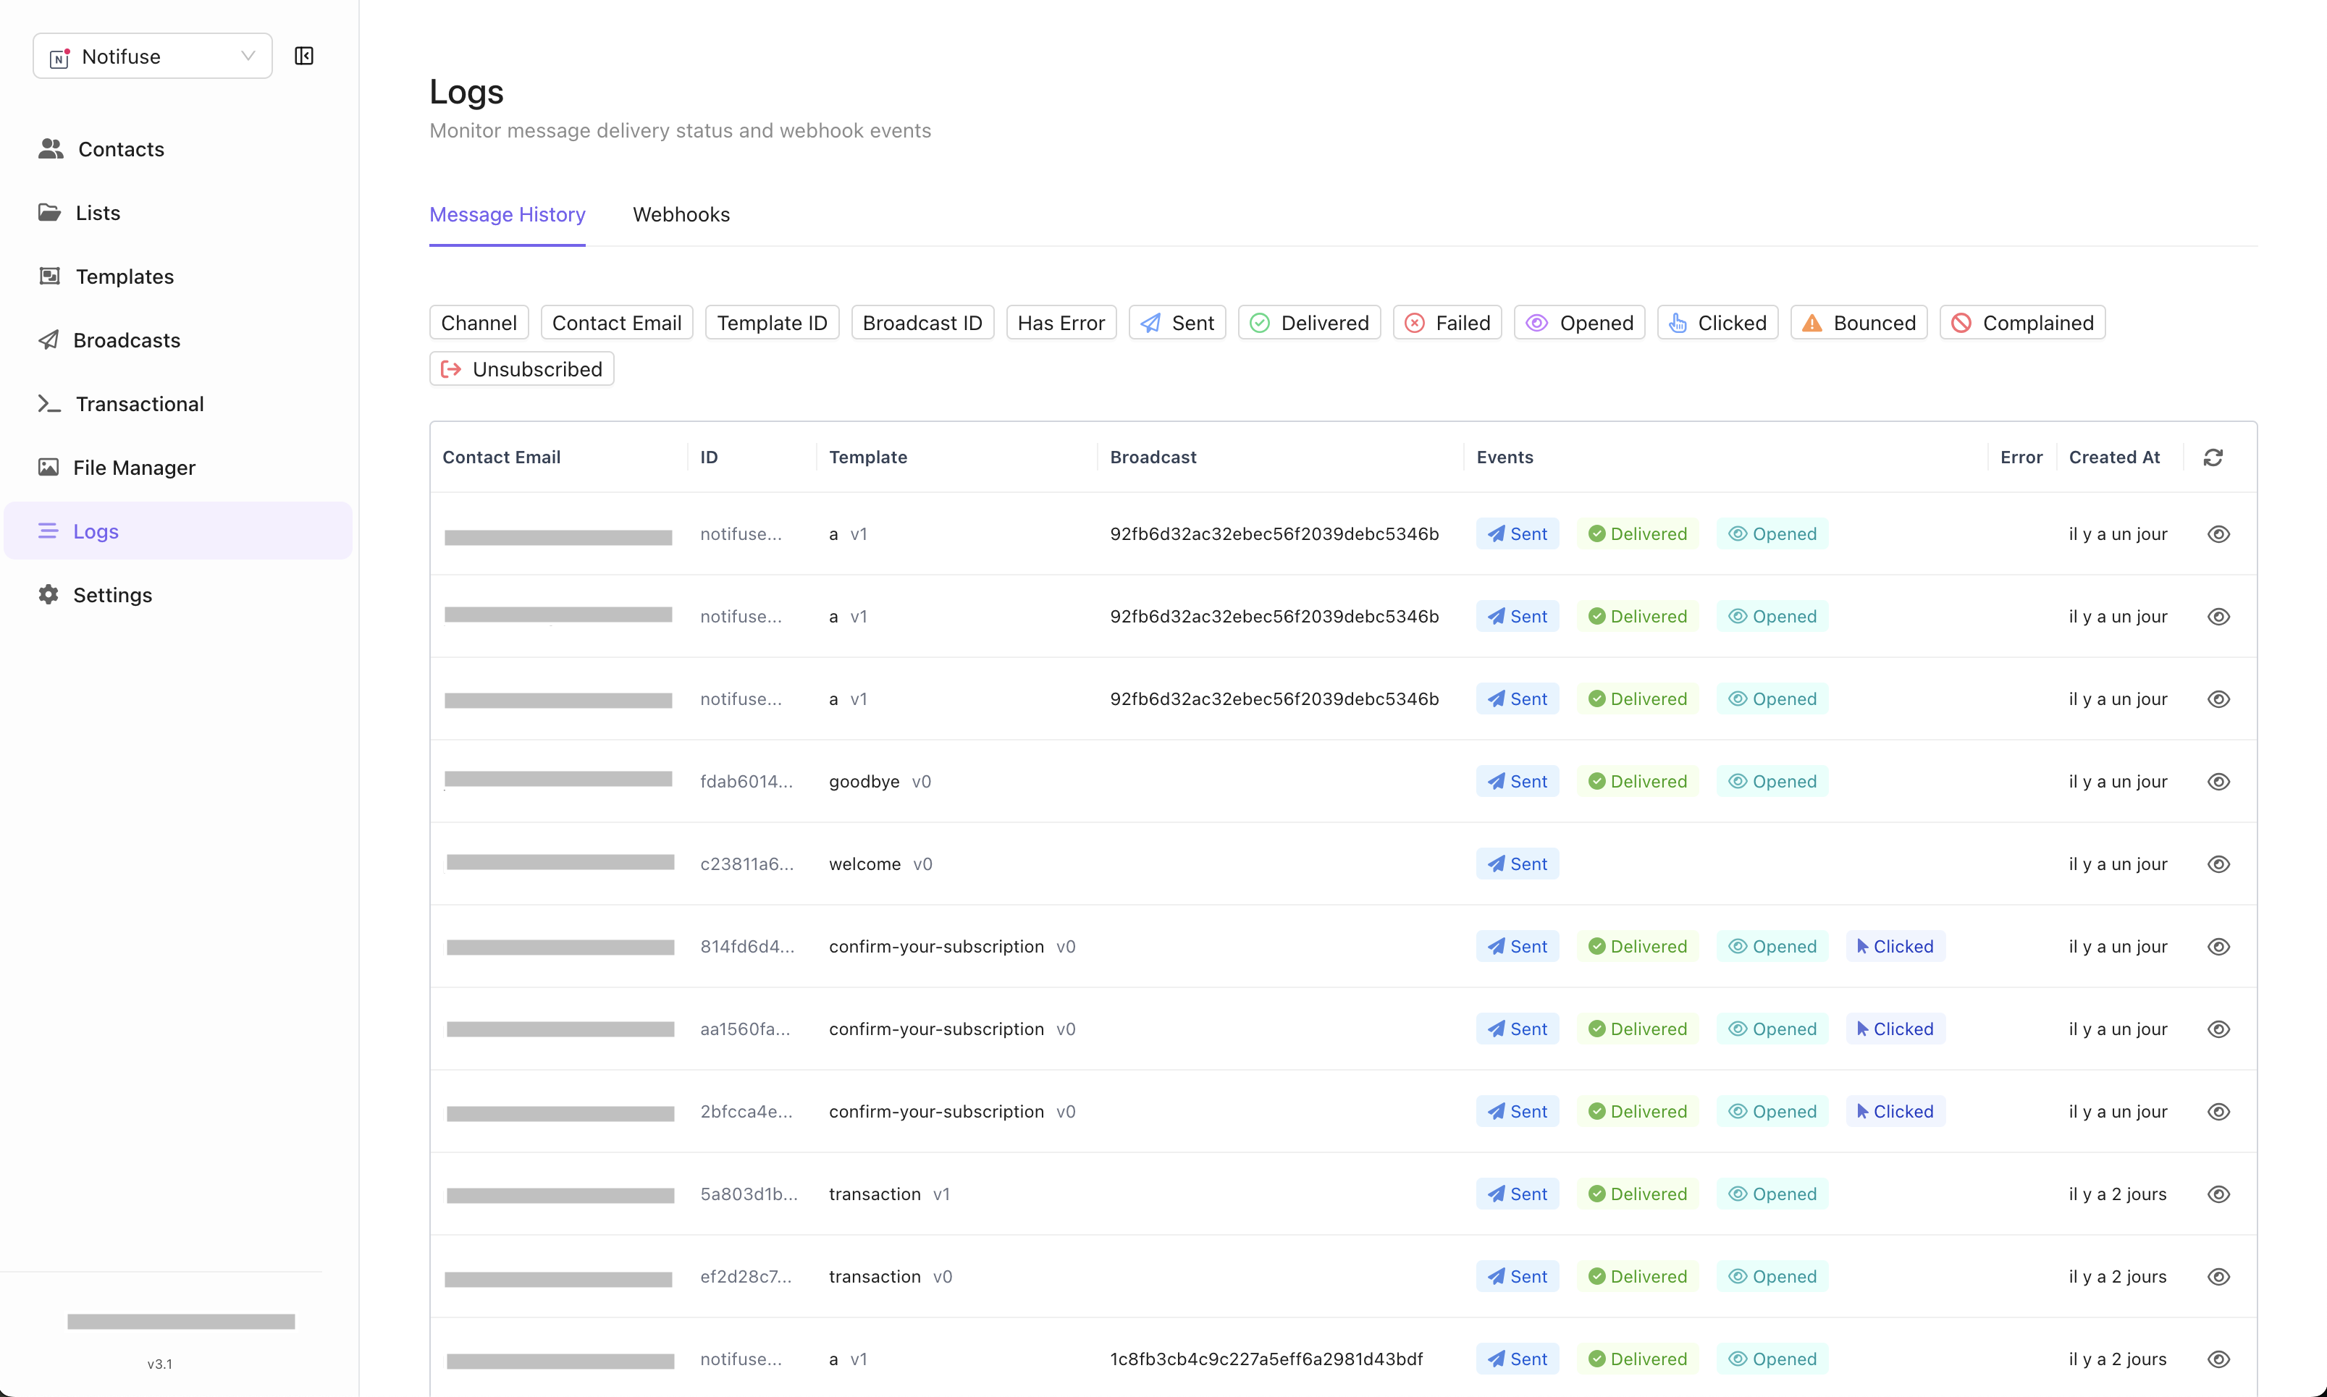Click the v3.1 version label
The width and height of the screenshot is (2327, 1397).
coord(160,1364)
